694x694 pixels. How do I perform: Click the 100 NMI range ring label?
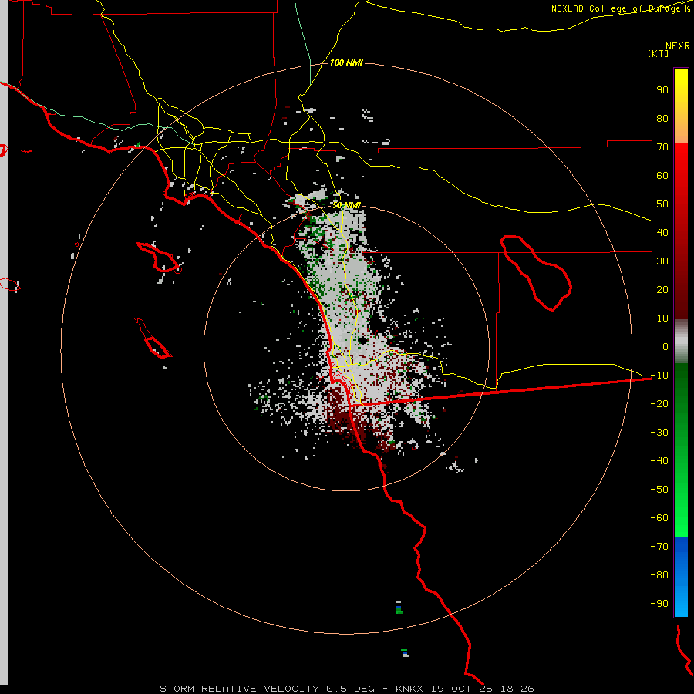pos(346,62)
